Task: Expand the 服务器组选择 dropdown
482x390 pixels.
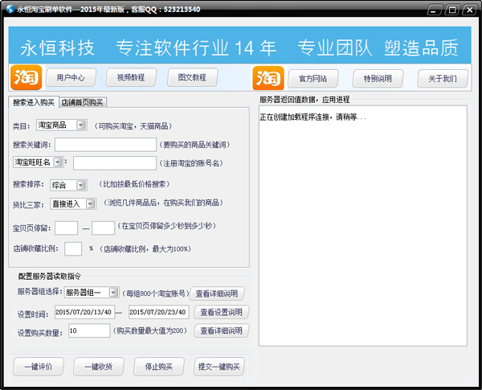Action: click(113, 293)
